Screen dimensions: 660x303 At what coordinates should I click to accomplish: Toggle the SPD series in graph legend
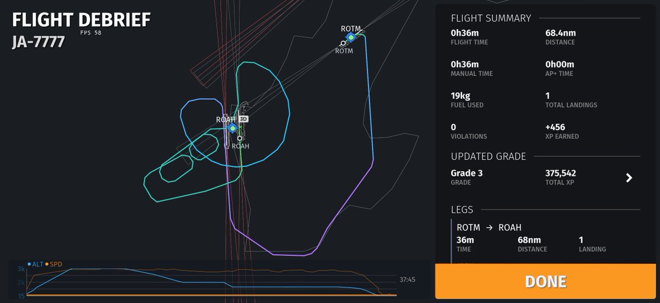(54, 265)
